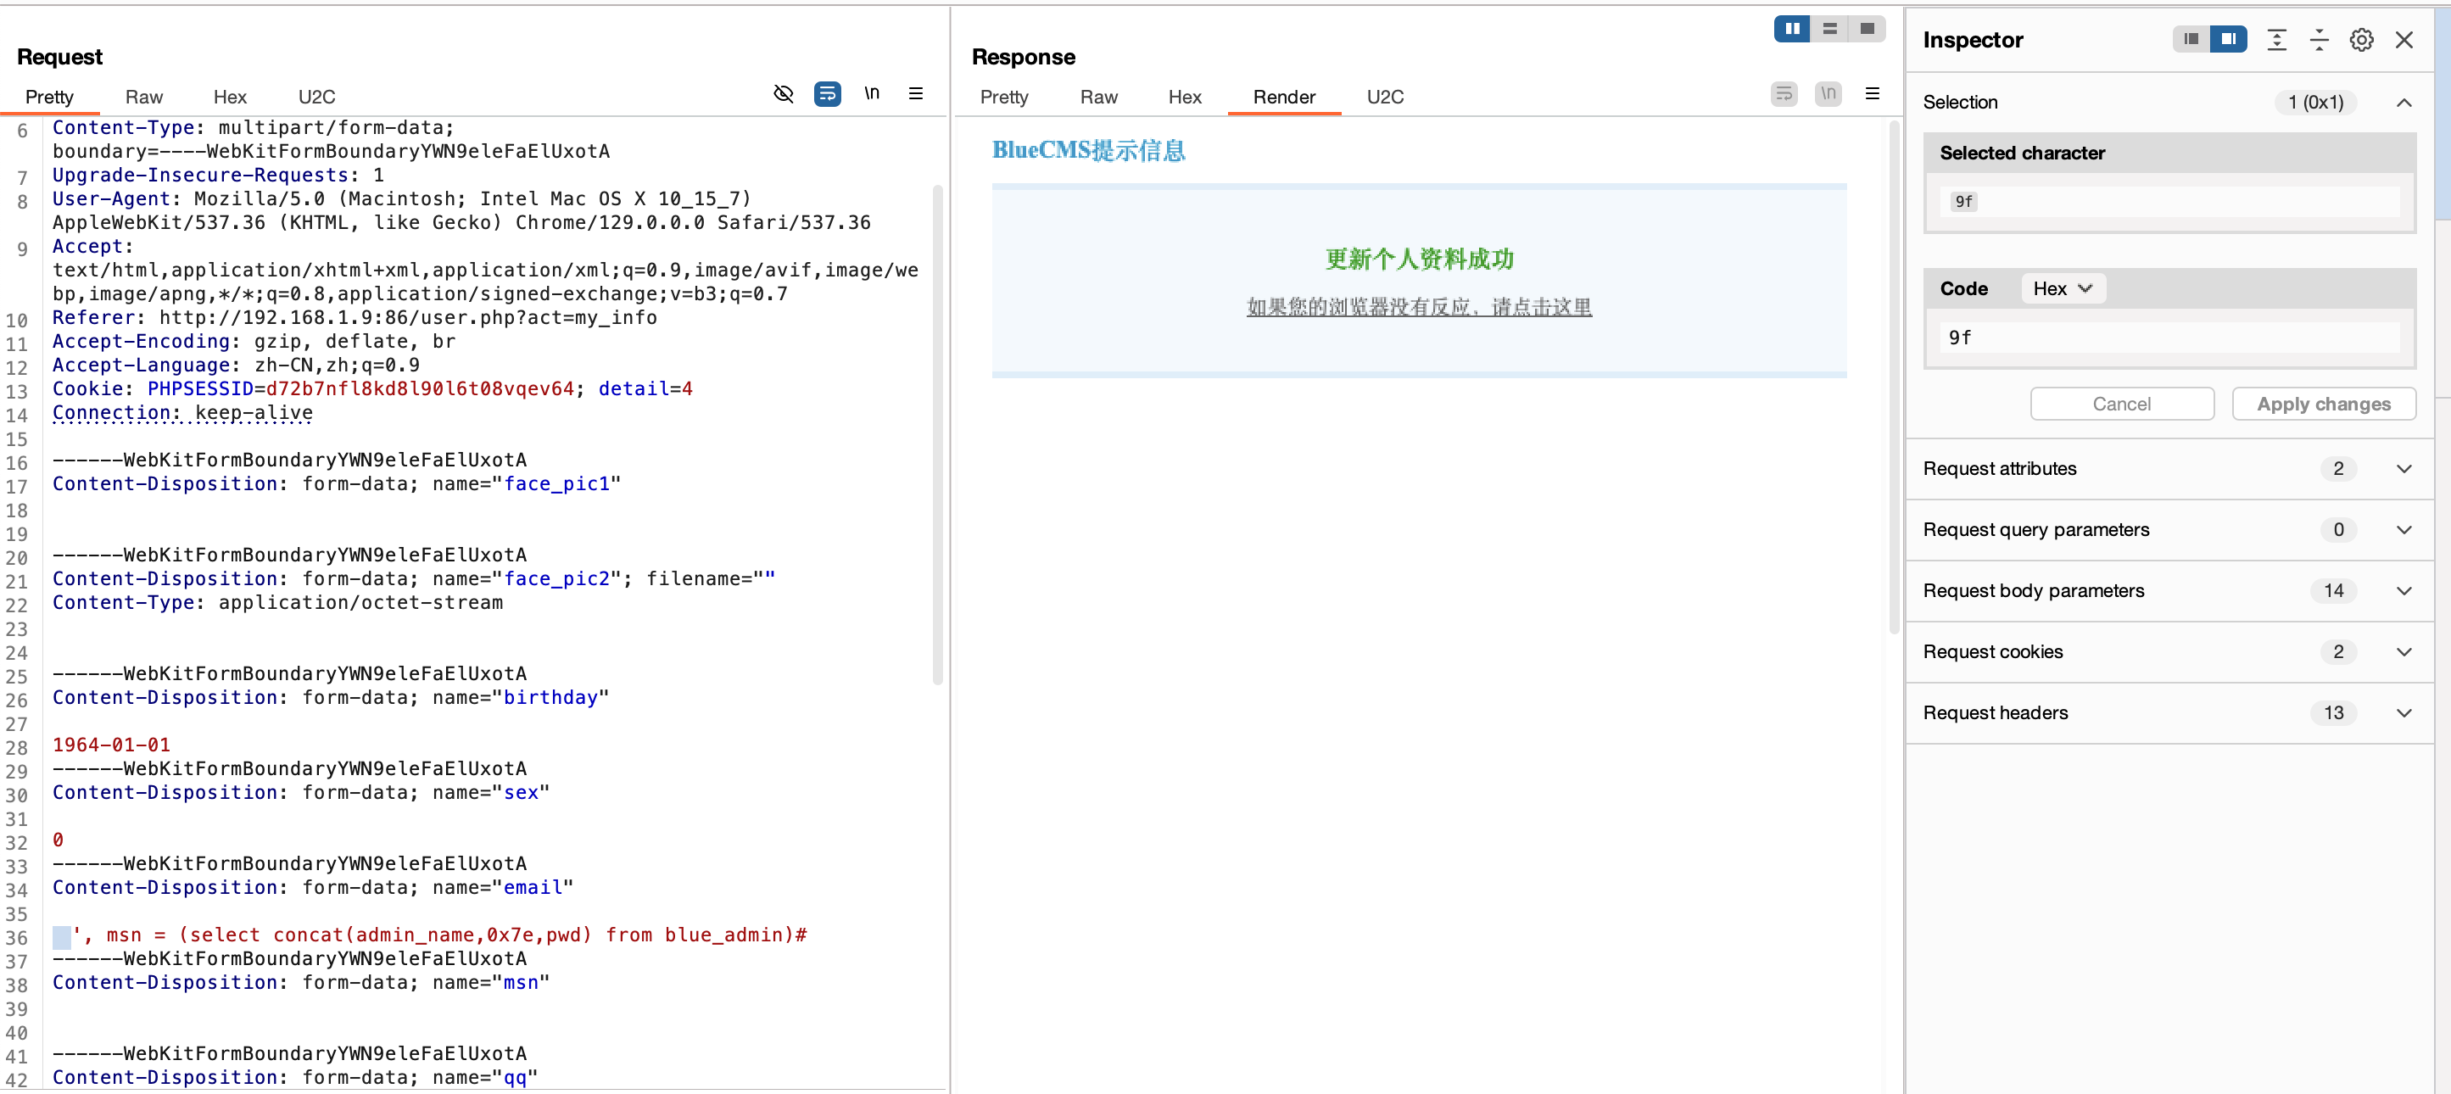2451x1094 pixels.
Task: Click the Selected character value field
Action: [x=2169, y=201]
